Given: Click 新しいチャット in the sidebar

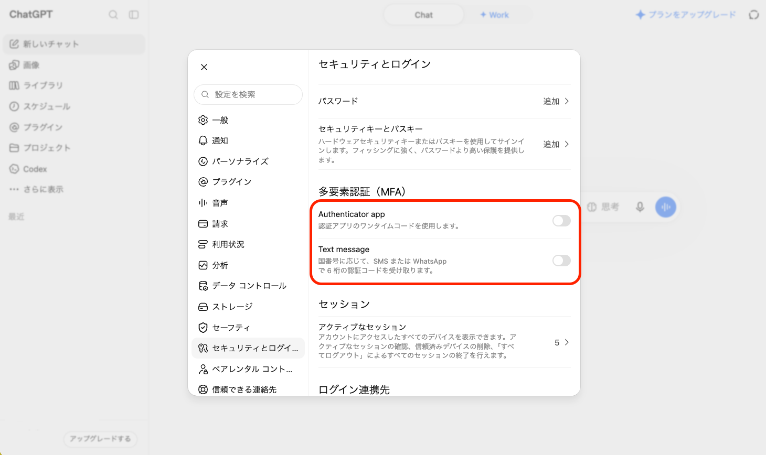Looking at the screenshot, I should click(x=74, y=44).
